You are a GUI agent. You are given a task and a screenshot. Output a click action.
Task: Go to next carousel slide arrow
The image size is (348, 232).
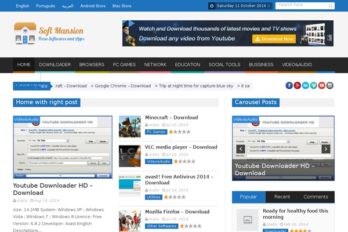click(326, 149)
